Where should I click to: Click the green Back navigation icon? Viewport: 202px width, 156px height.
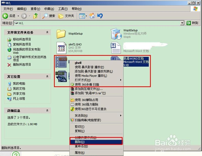[x=6, y=16]
